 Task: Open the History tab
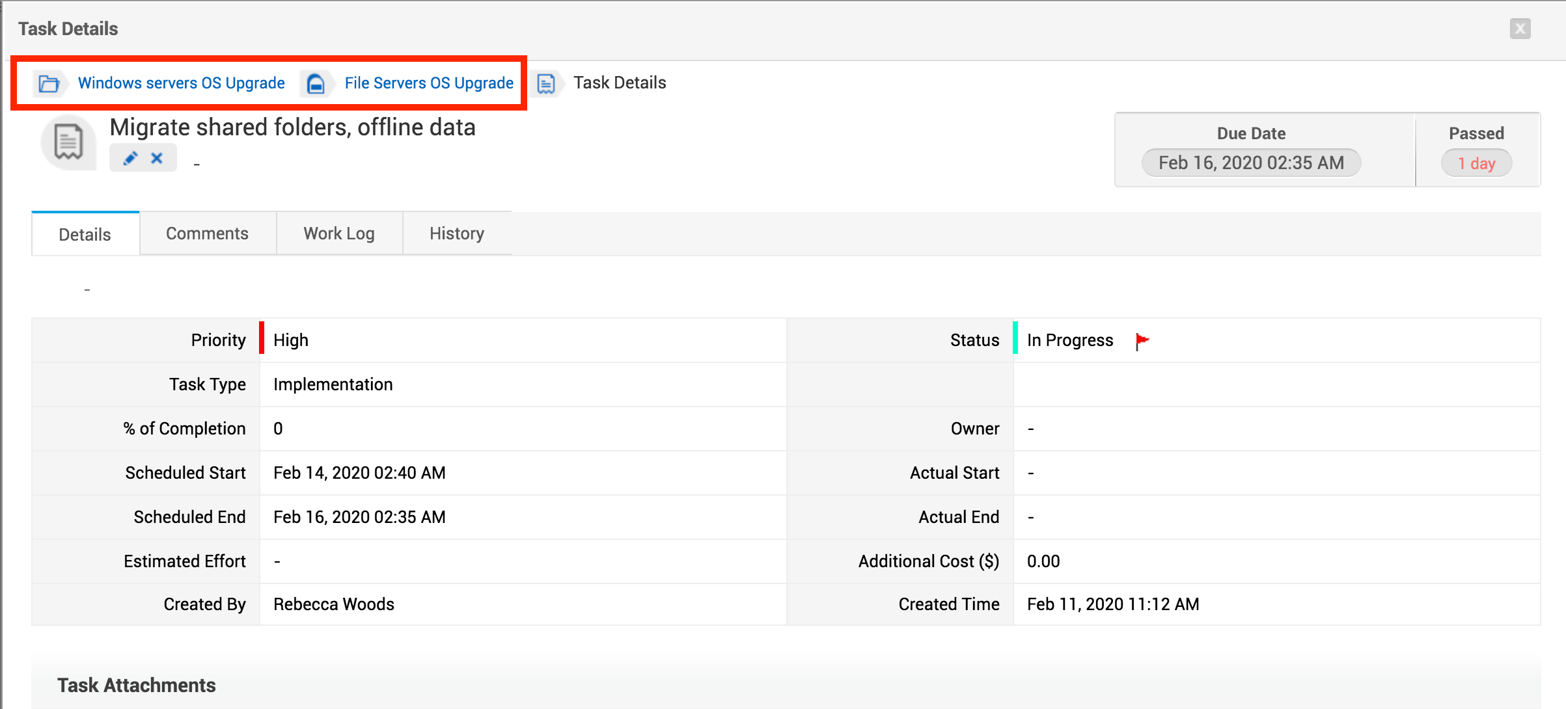(x=456, y=234)
